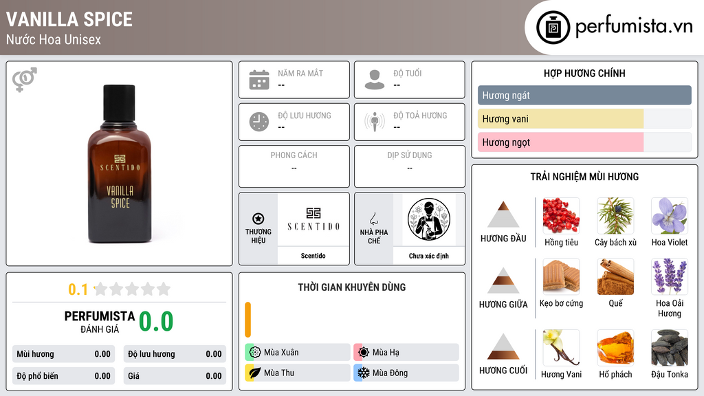Select the Hoa Oải Hương lavender image
Viewport: 704px width, 396px height.
[x=670, y=276]
